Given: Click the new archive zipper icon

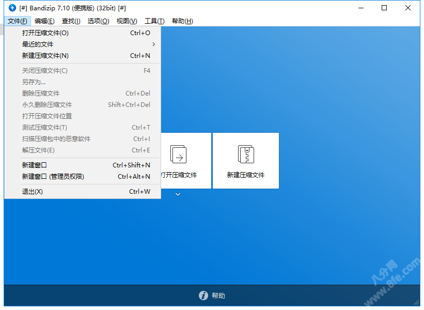Looking at the screenshot, I should click(246, 154).
